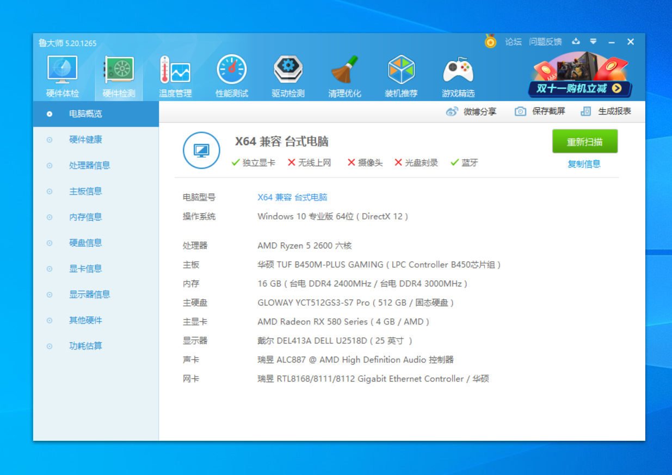
Task: Click the gold medal icon in title bar
Action: [x=491, y=41]
